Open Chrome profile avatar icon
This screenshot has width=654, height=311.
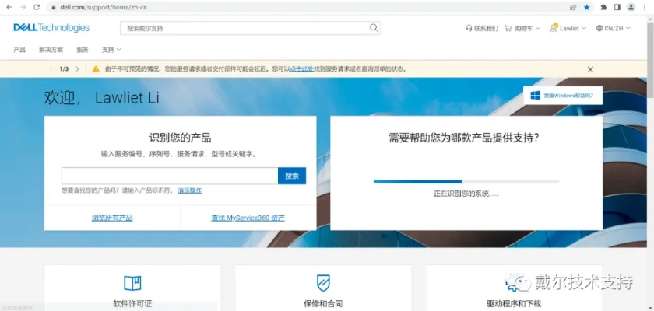[631, 7]
